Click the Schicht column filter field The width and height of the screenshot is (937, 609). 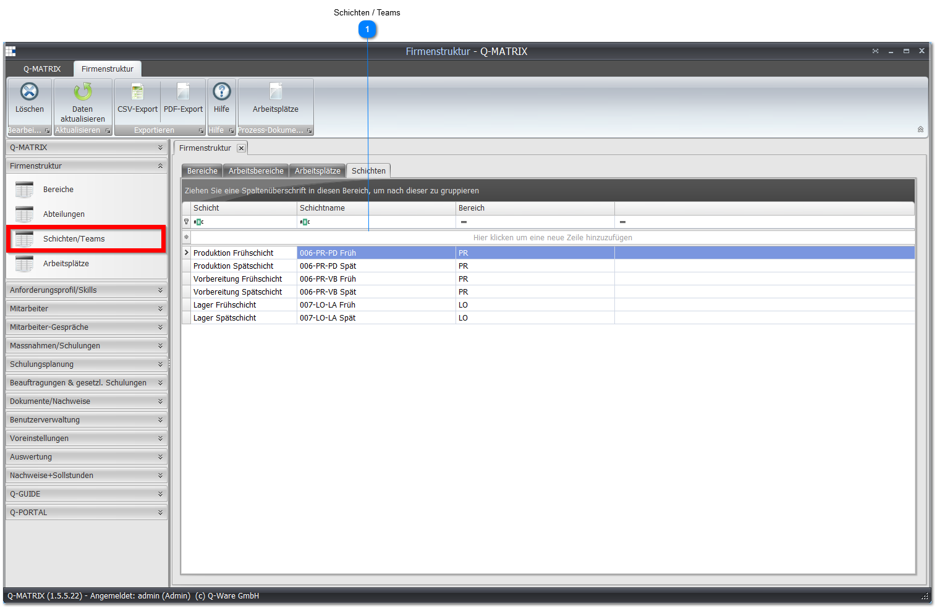[x=244, y=222]
